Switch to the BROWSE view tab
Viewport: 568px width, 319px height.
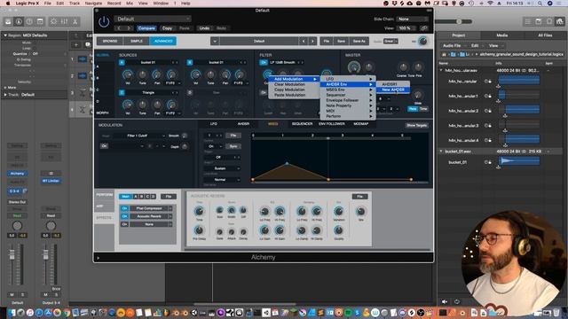[110, 42]
